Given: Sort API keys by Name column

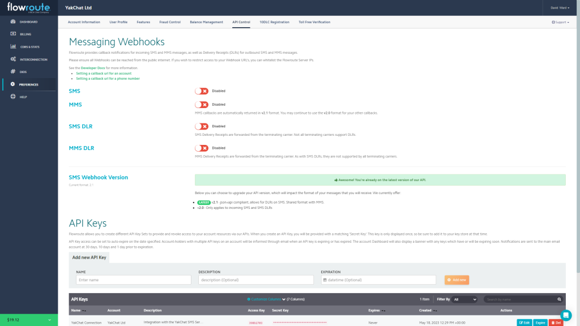Looking at the screenshot, I should 84,311.
